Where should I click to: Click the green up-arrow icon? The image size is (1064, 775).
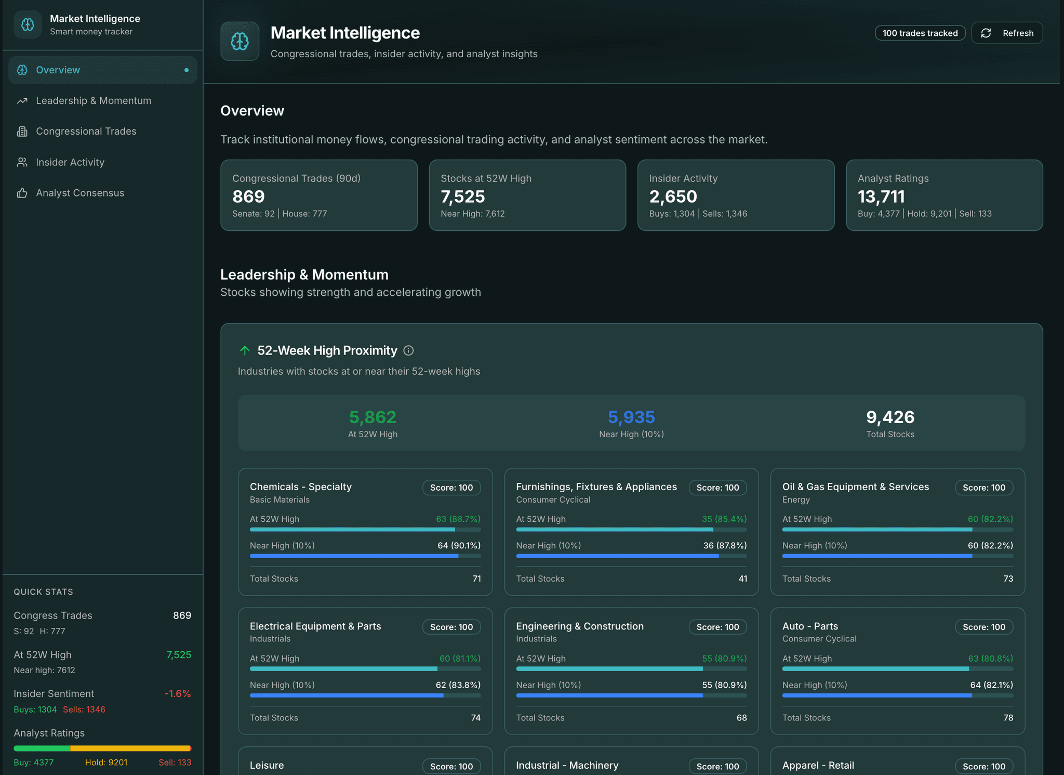click(245, 351)
